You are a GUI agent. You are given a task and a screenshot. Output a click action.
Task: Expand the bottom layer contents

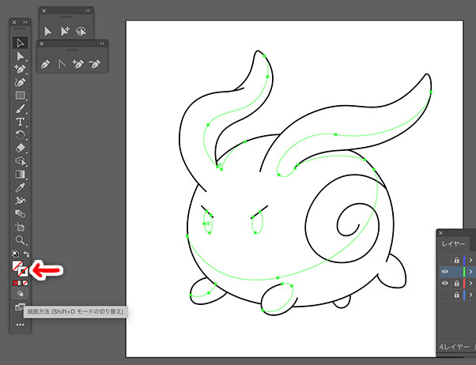(470, 295)
